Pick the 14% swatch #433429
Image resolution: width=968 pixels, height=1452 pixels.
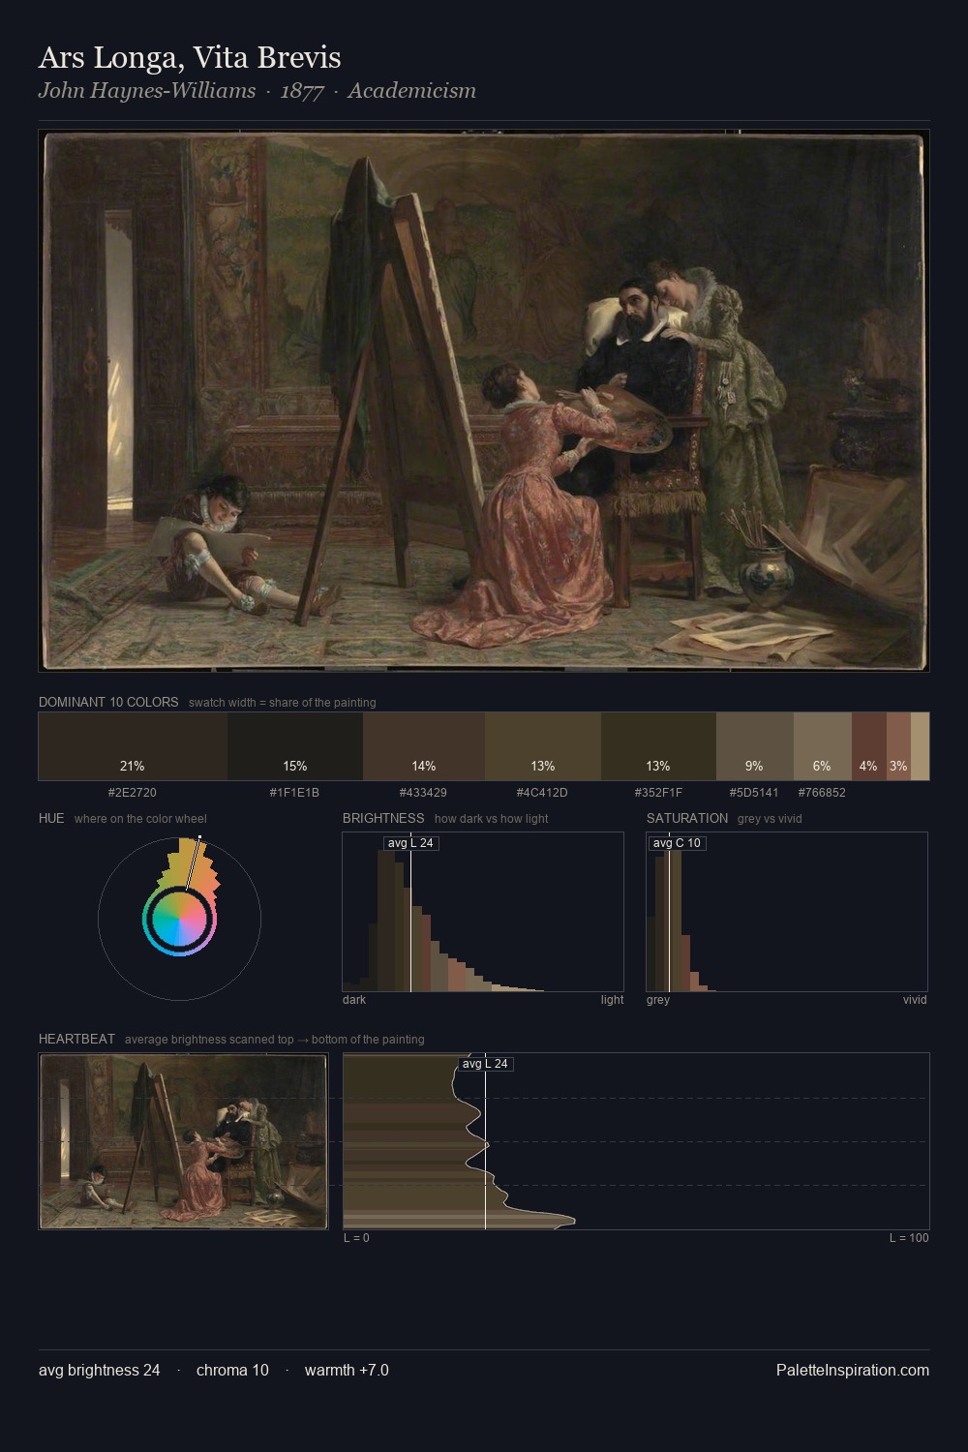pyautogui.click(x=423, y=746)
